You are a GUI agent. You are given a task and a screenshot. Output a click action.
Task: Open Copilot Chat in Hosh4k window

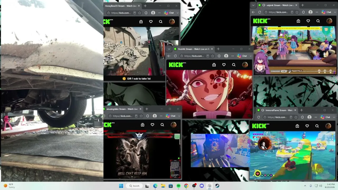tap(242, 56)
